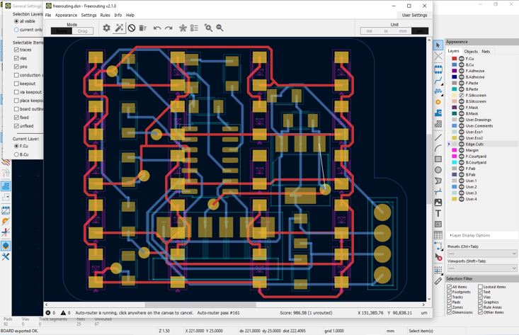Image resolution: width=519 pixels, height=335 pixels.
Task: Switch to the Nets tab in Appearance
Action: [x=486, y=51]
